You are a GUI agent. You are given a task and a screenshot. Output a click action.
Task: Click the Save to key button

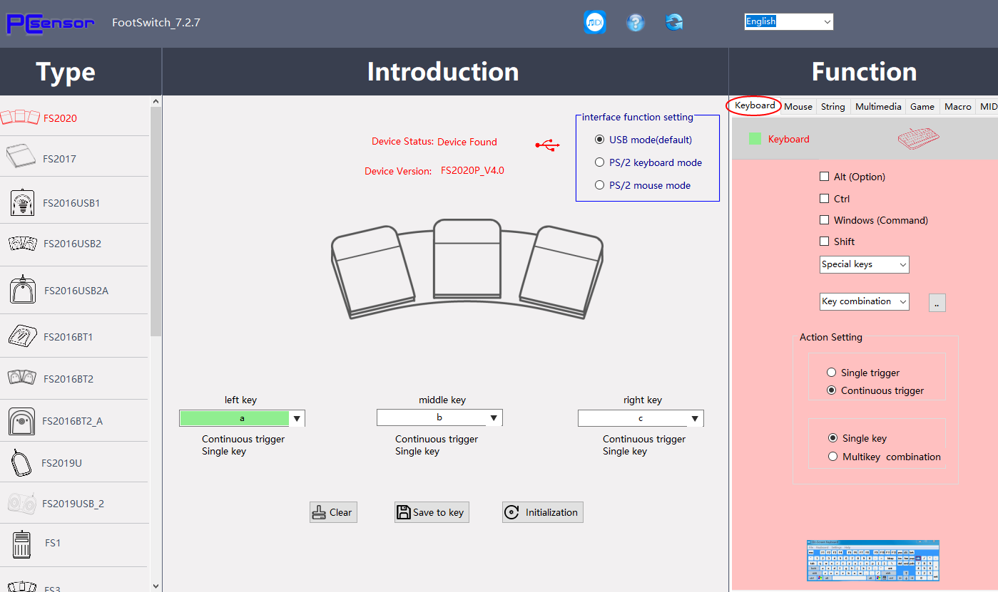point(432,512)
